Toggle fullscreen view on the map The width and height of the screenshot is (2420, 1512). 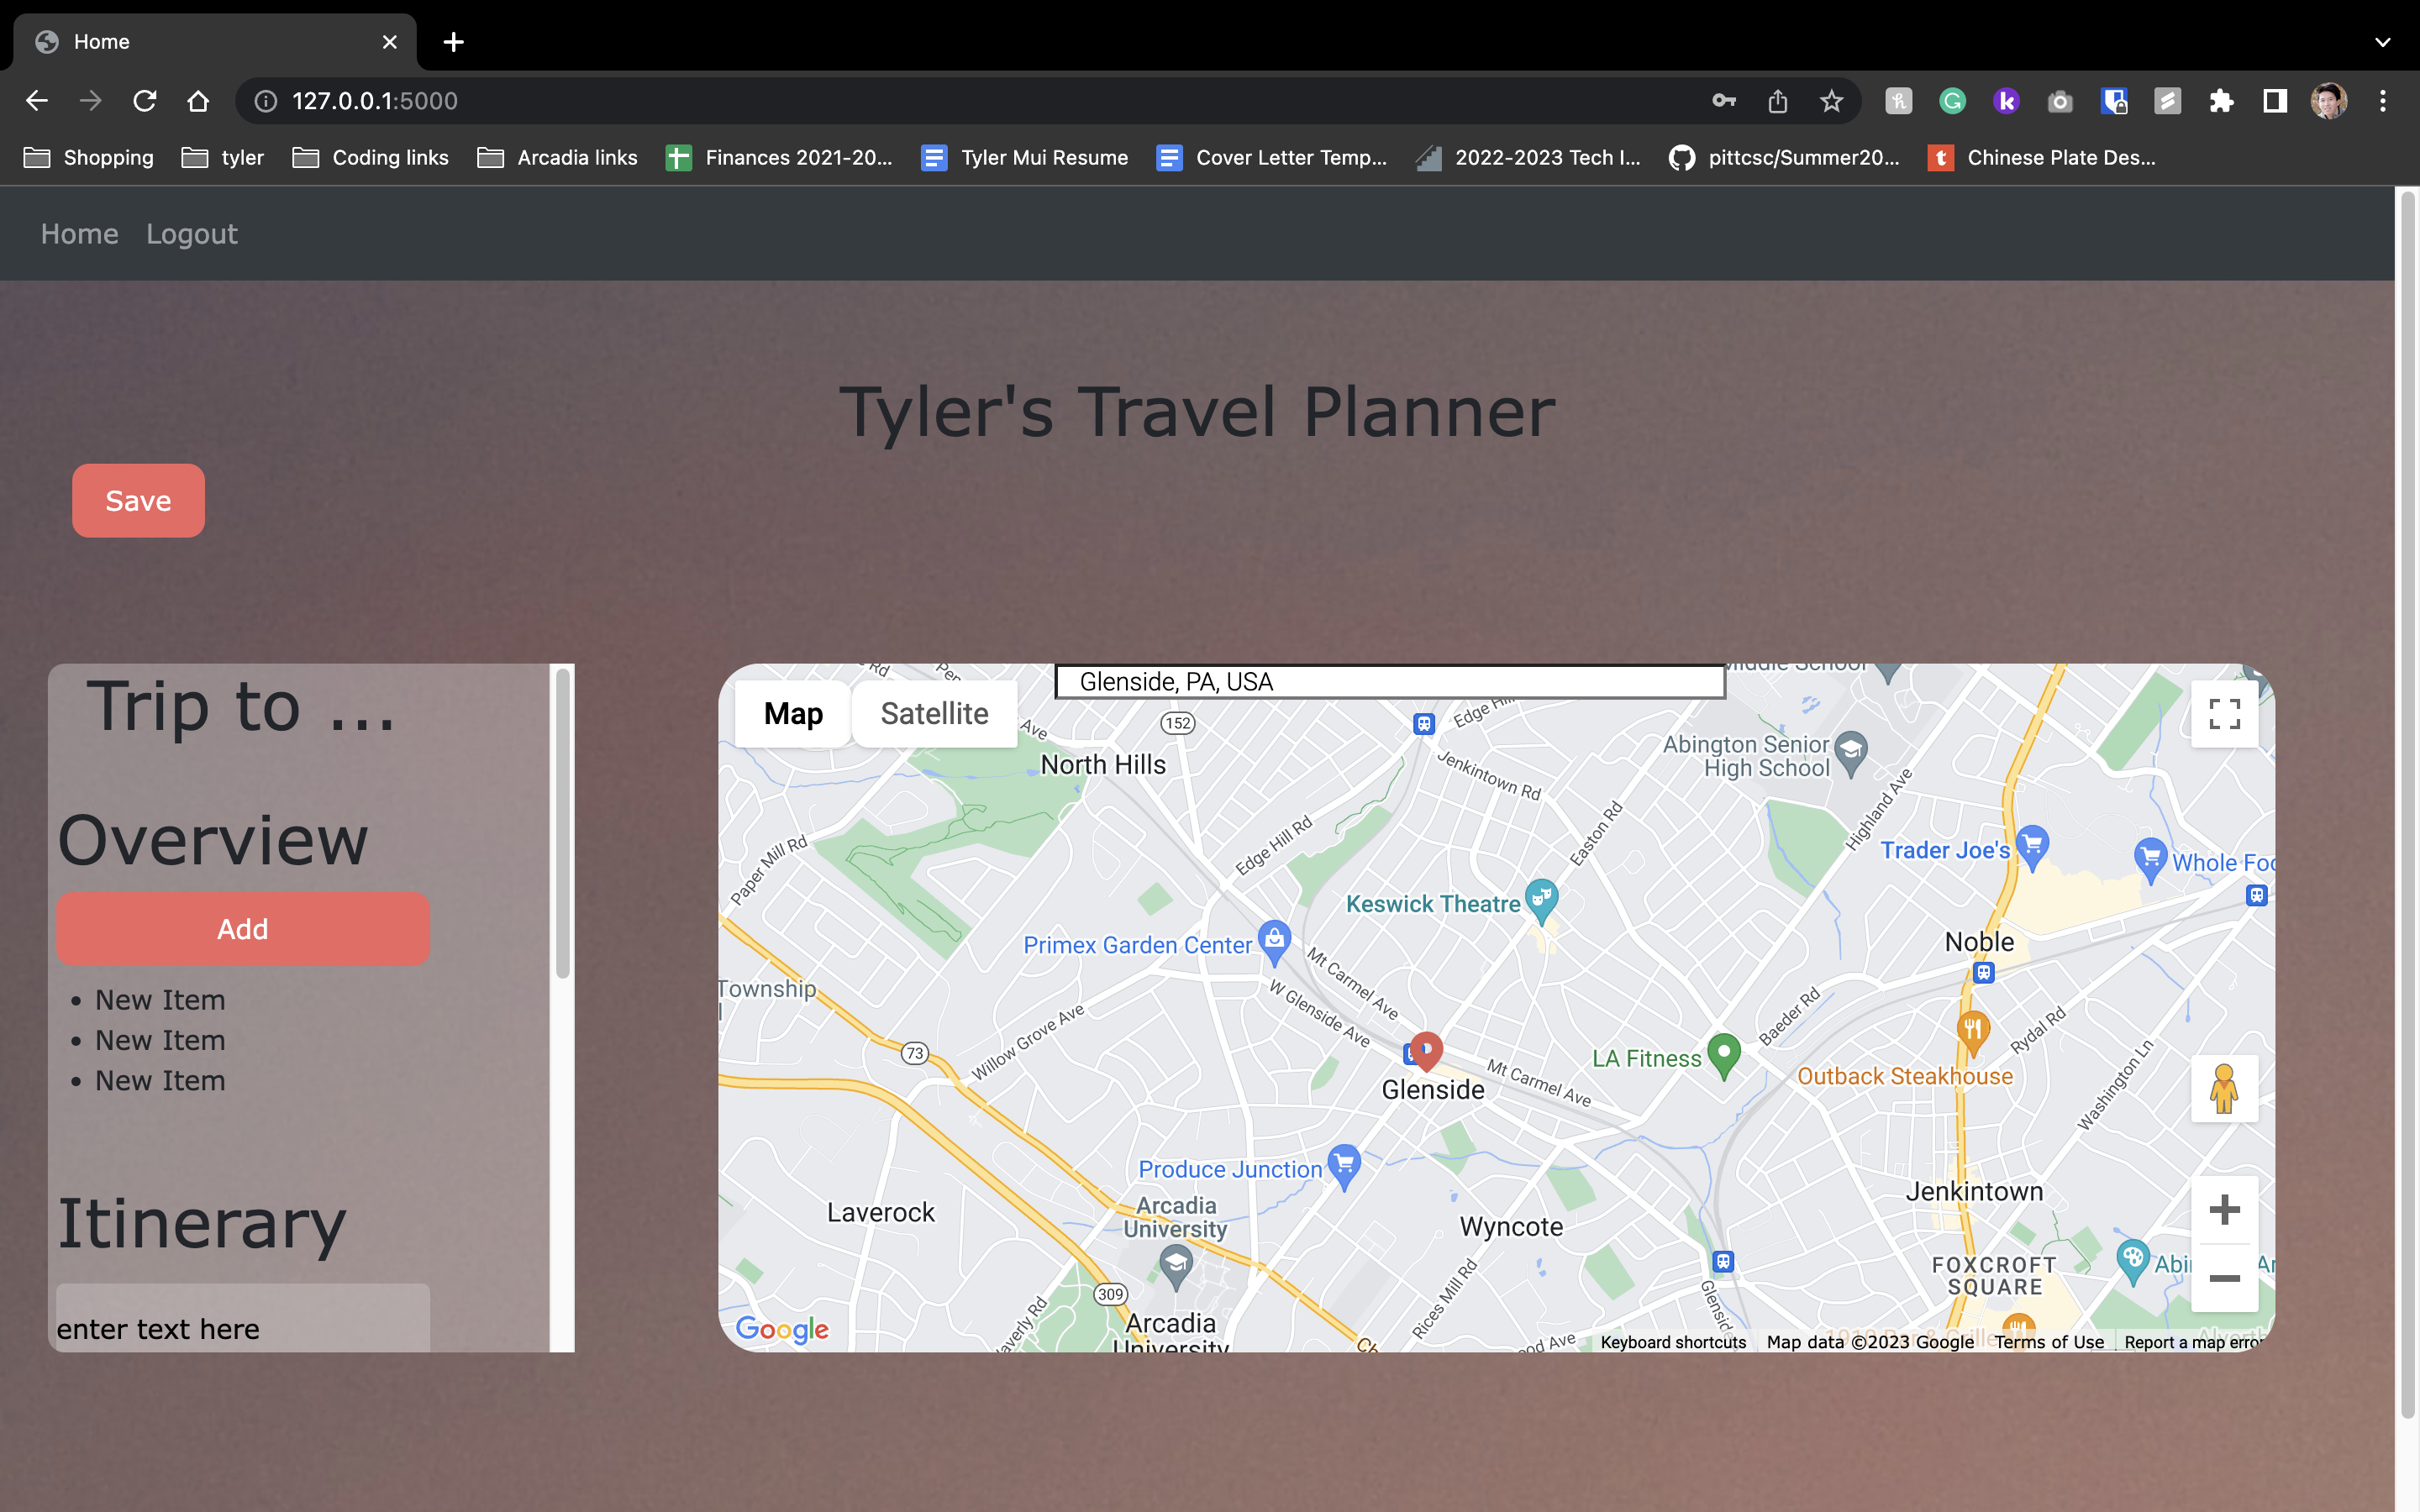(2223, 714)
